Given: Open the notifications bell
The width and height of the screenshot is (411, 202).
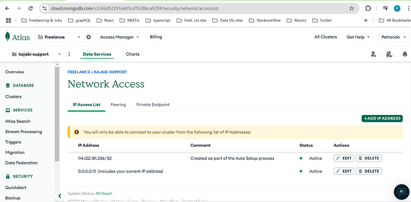Looking at the screenshot, I should point(405,54).
